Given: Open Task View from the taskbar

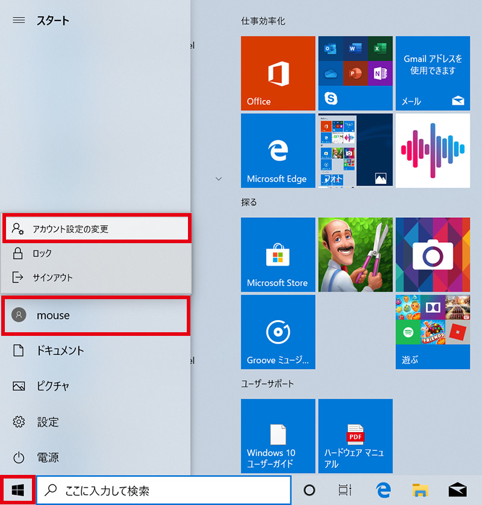Looking at the screenshot, I should pos(345,490).
